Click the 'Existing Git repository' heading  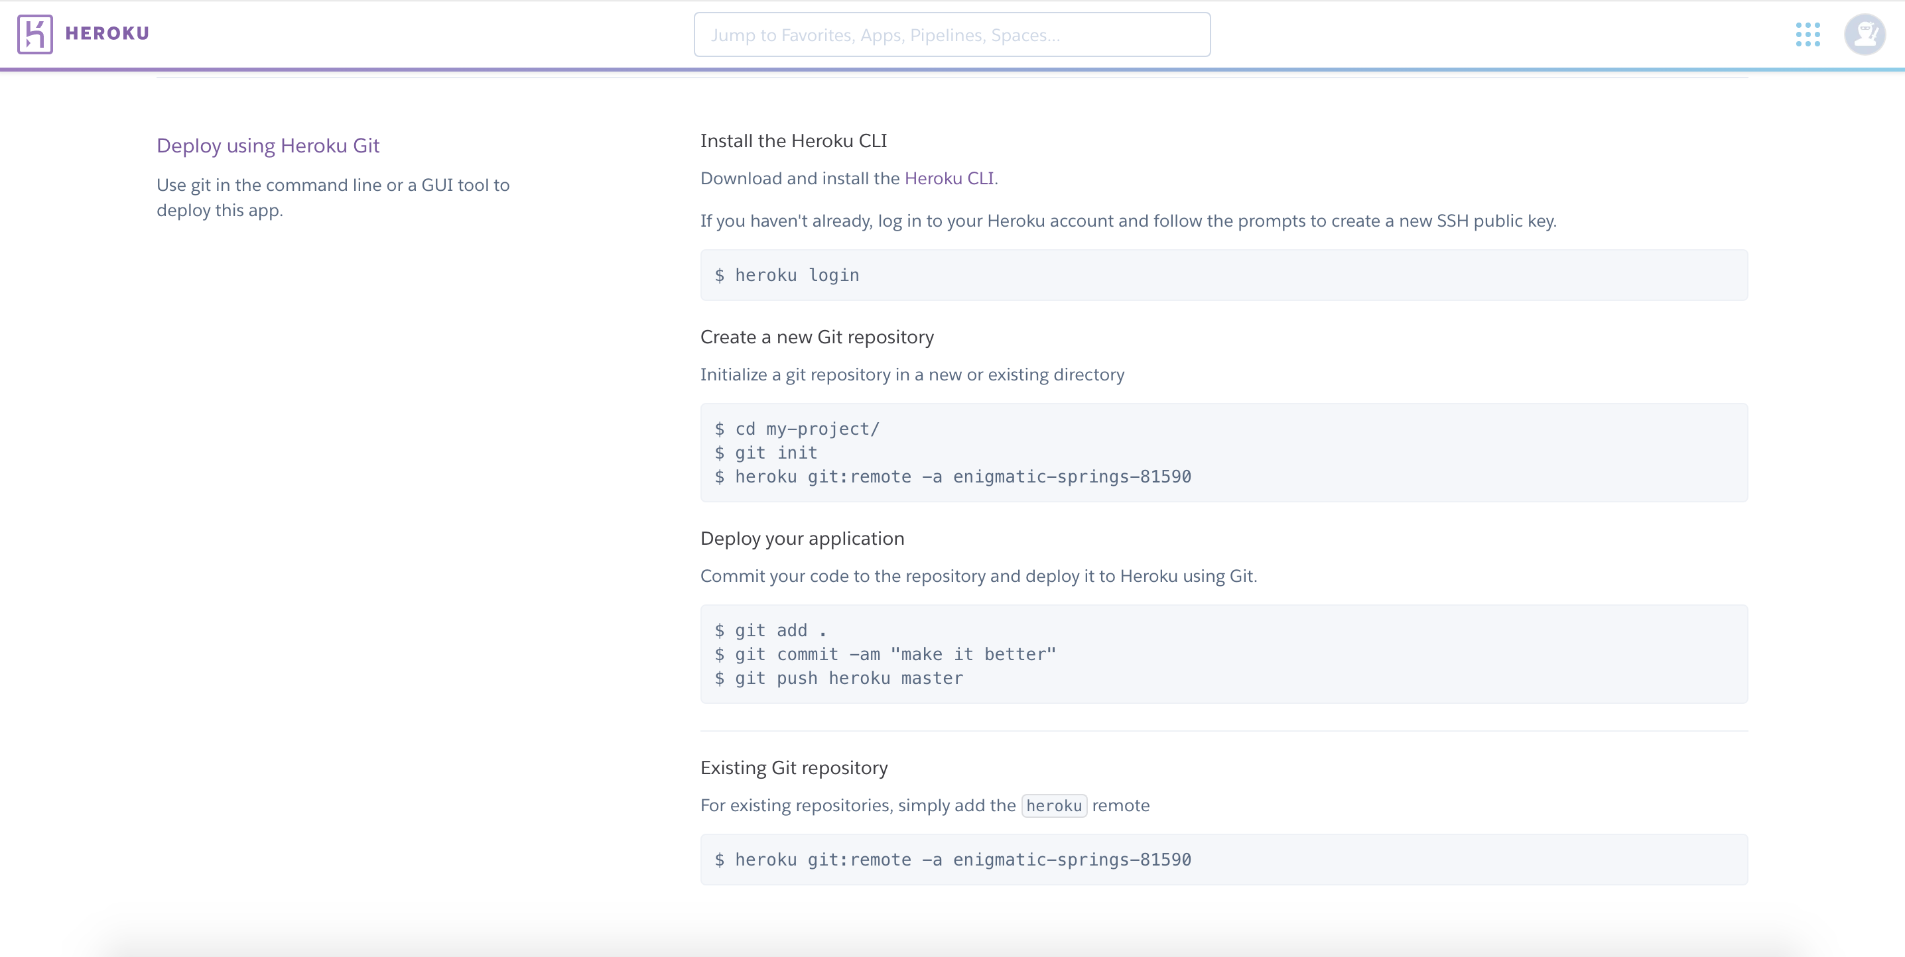(794, 768)
